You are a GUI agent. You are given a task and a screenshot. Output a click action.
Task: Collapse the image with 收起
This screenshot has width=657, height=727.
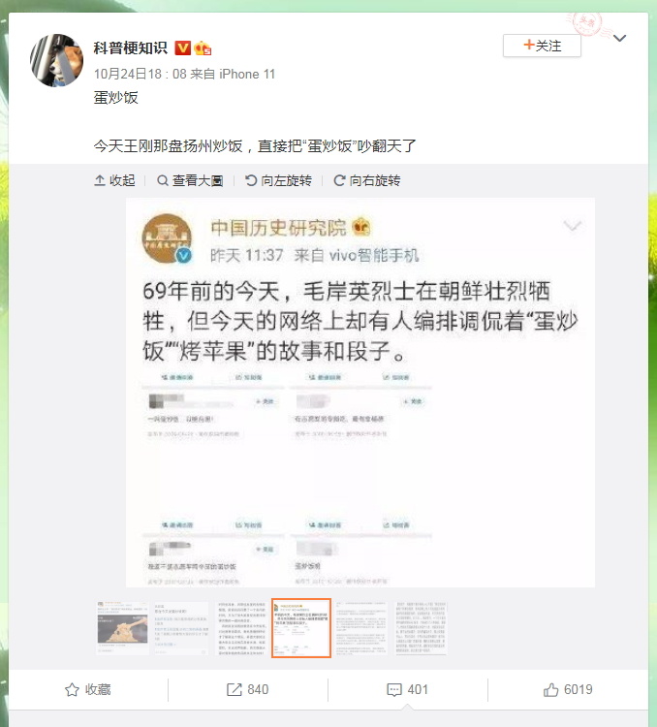114,180
